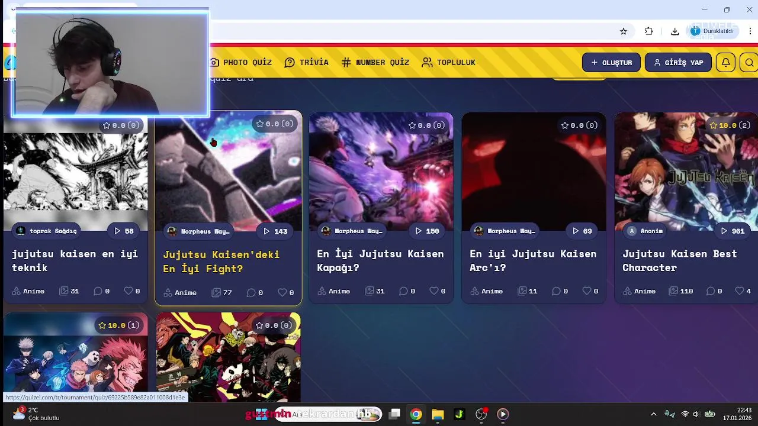Open Chrome from the Windows taskbar
Screen dimensions: 758x426
pos(416,414)
